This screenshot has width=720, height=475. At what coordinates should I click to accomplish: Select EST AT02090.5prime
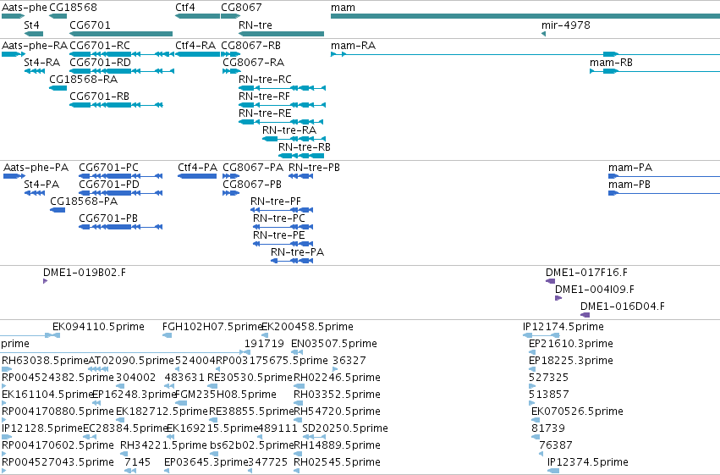pos(98,369)
